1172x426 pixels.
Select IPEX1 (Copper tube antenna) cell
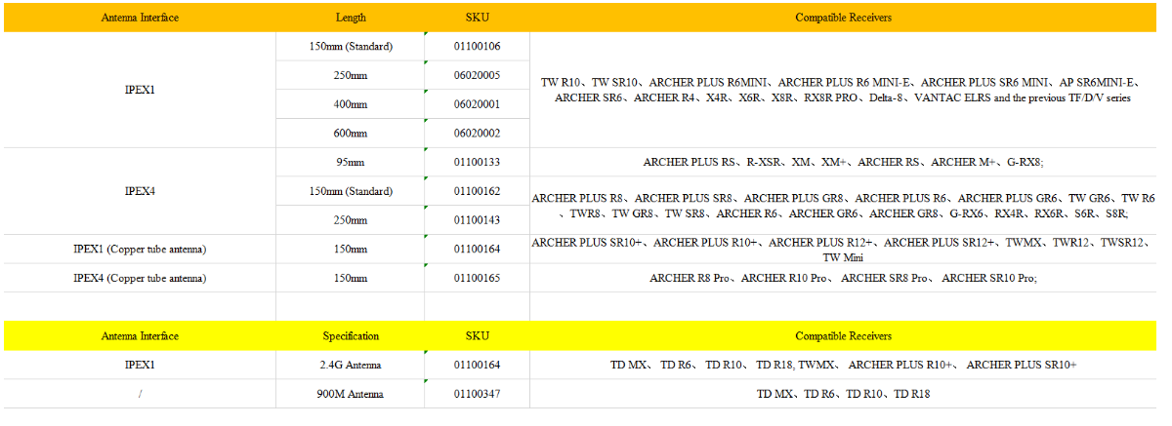click(140, 250)
